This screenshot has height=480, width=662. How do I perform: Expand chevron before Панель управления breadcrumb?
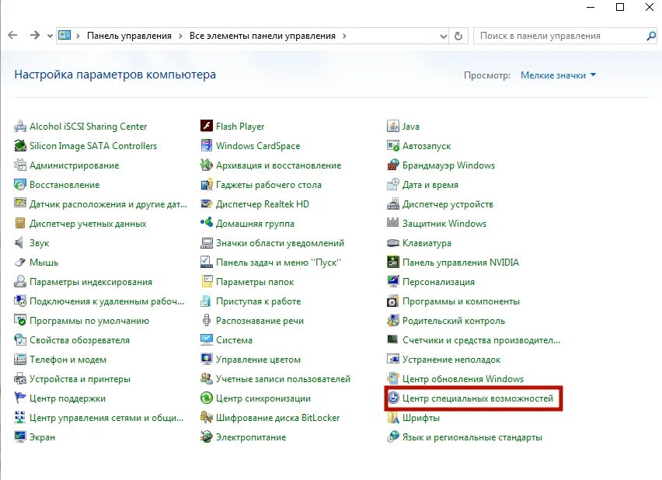tap(78, 37)
